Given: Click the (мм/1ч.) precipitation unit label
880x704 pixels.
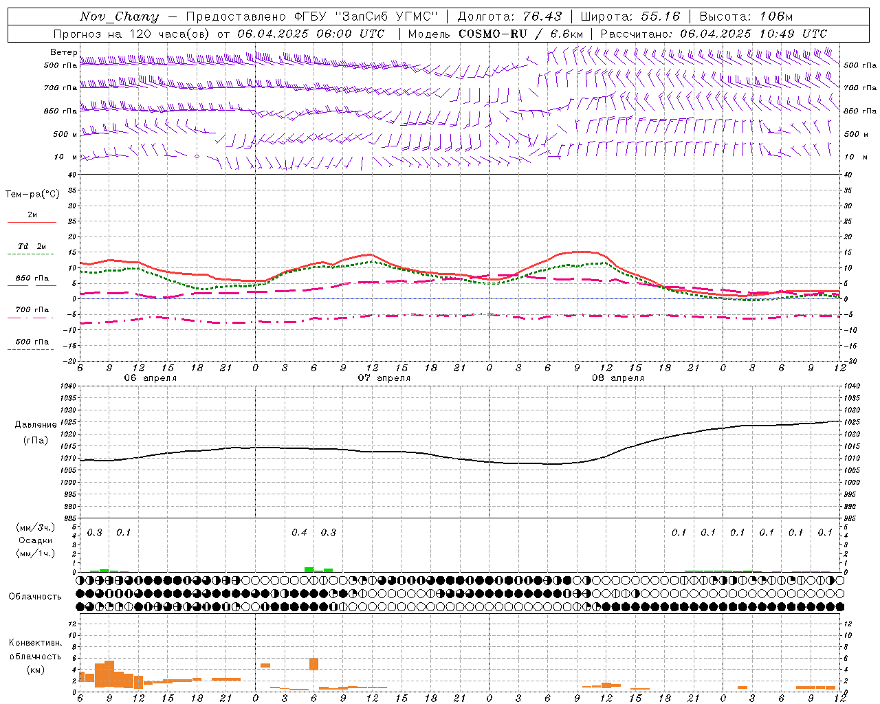Looking at the screenshot, I should pyautogui.click(x=36, y=553).
